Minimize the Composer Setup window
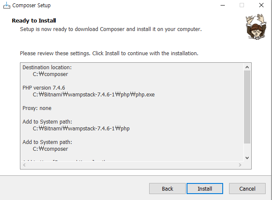 click(x=223, y=6)
